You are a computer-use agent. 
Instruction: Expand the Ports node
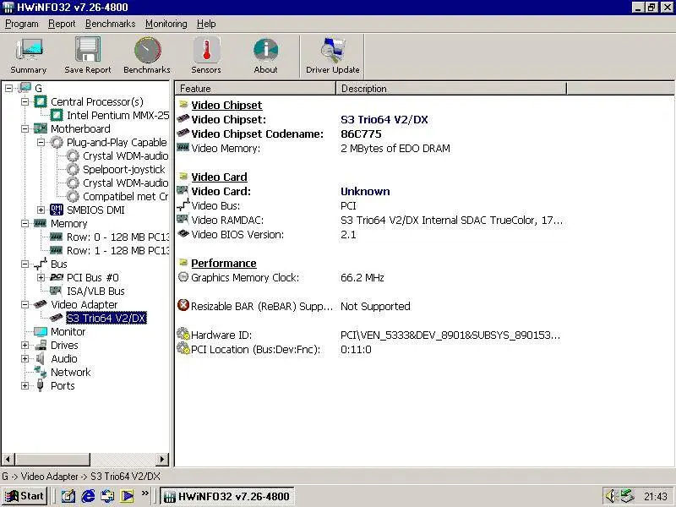coord(25,385)
